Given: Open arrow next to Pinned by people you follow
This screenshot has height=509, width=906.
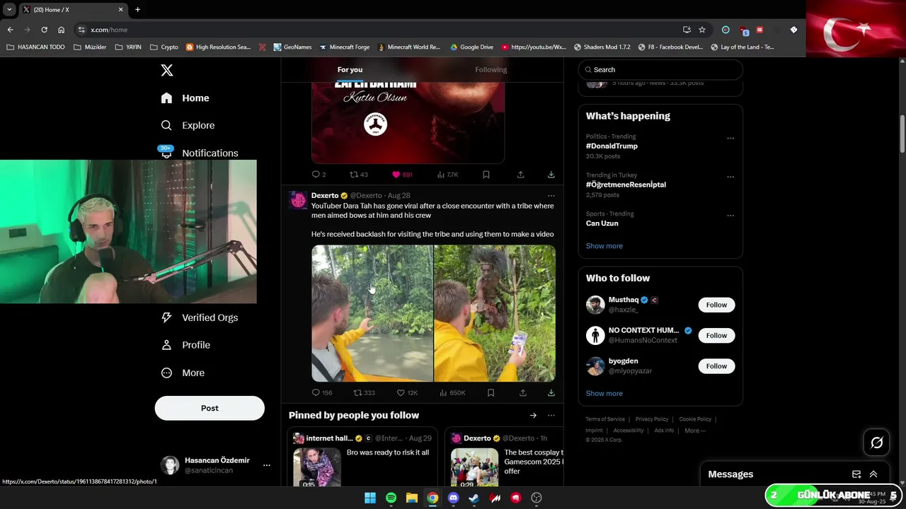Looking at the screenshot, I should (x=533, y=416).
